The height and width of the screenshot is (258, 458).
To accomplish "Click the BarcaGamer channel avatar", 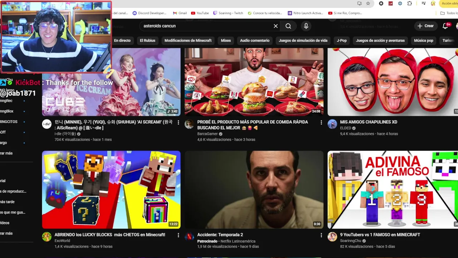I will pyautogui.click(x=189, y=124).
